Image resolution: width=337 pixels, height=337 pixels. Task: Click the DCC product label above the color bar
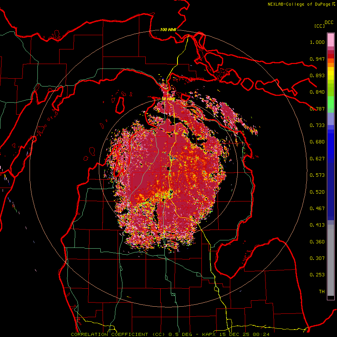[329, 22]
